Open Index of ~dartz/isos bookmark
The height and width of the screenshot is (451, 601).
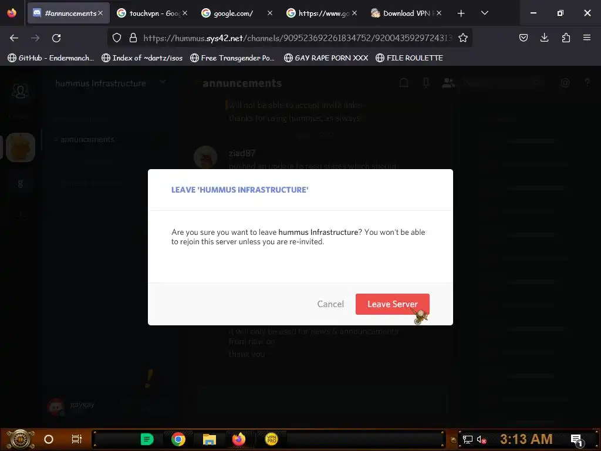pos(142,58)
